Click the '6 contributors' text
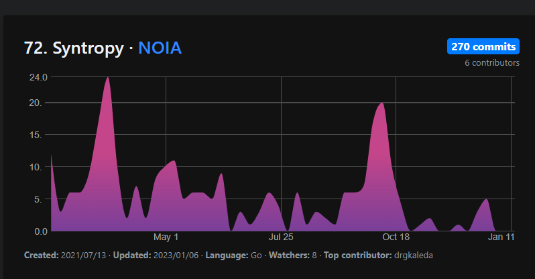This screenshot has height=279, width=535. tap(492, 63)
